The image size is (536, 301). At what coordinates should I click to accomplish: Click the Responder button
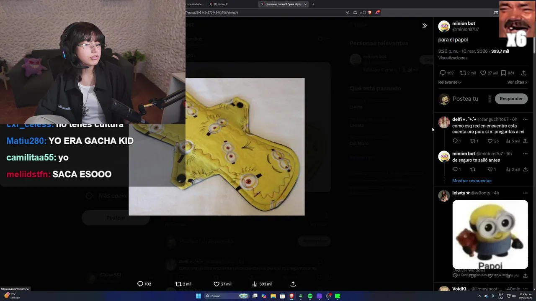point(511,99)
